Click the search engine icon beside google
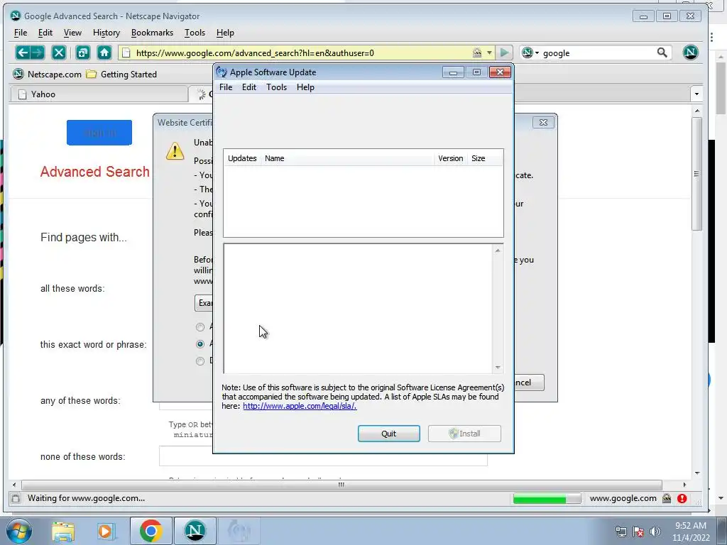The height and width of the screenshot is (545, 727). coord(528,53)
